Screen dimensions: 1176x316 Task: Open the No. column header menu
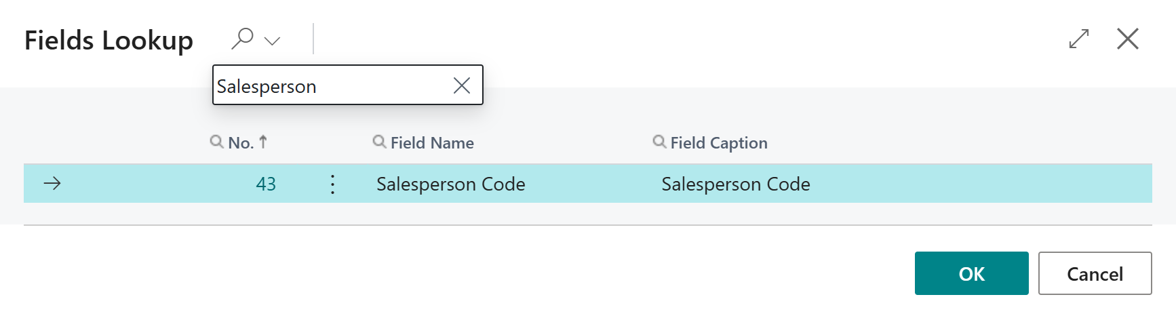(241, 143)
